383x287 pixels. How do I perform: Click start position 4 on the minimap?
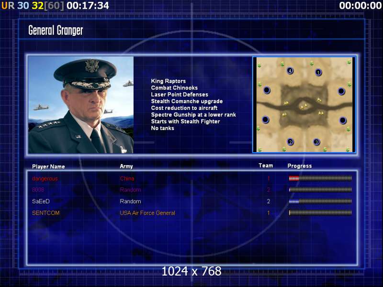pyautogui.click(x=290, y=71)
